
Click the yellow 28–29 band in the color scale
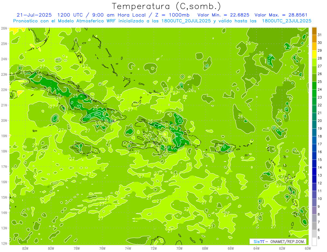(314, 54)
